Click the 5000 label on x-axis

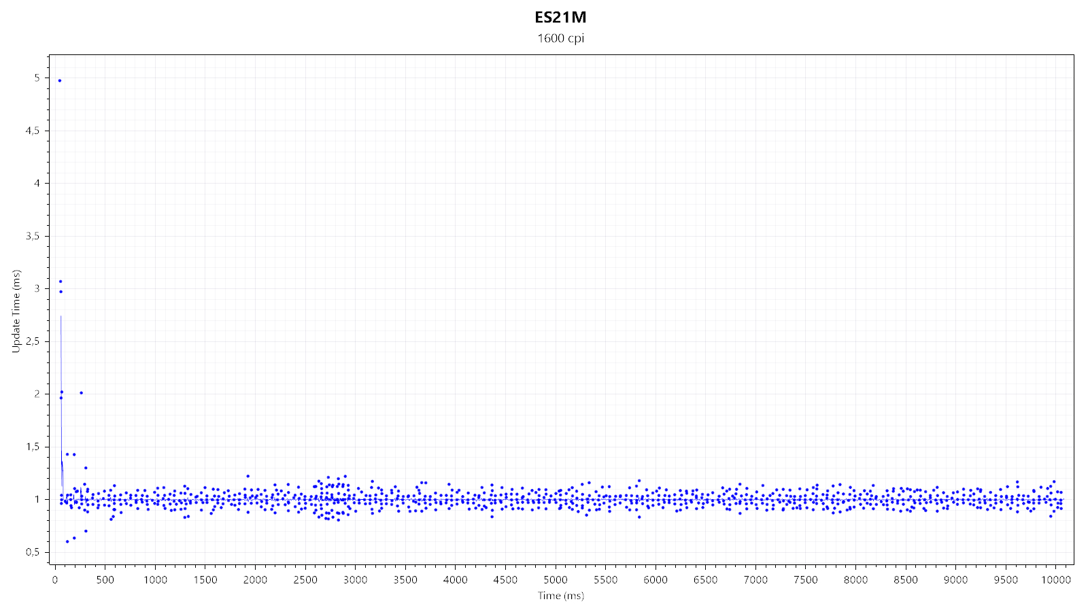click(x=556, y=580)
